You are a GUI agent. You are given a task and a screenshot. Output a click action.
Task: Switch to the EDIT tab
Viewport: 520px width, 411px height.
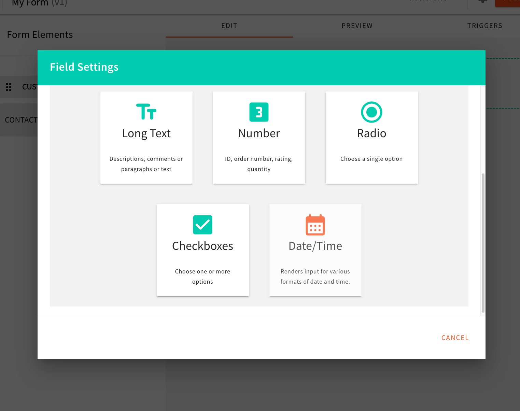pos(229,26)
